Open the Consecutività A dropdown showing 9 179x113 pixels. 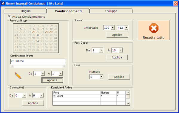click(42, 95)
